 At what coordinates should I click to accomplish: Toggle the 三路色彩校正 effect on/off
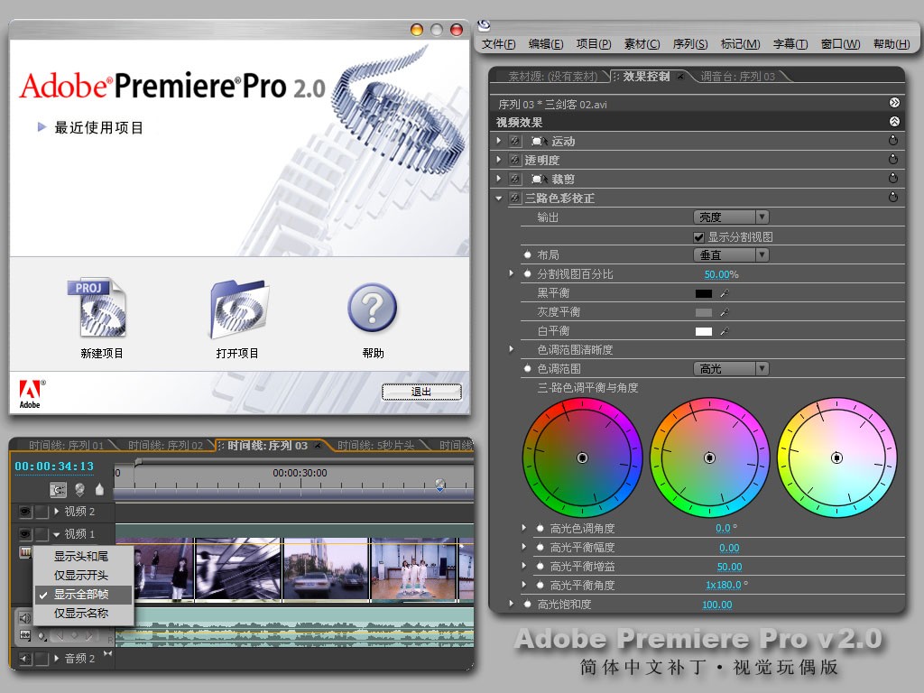pos(515,198)
